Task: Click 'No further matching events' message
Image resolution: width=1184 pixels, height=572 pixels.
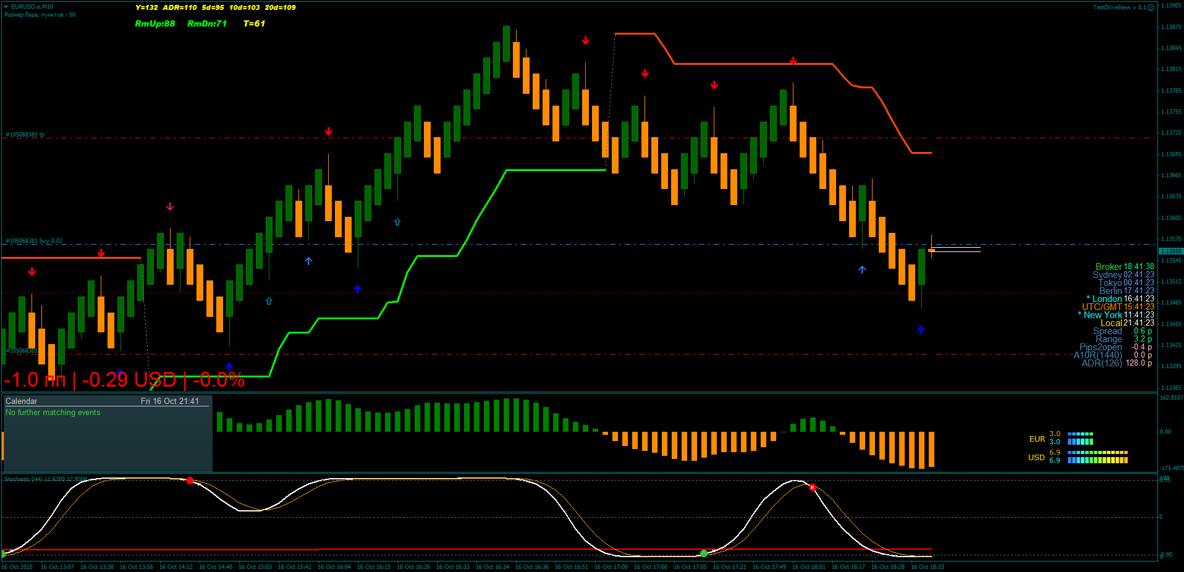Action: click(x=53, y=413)
